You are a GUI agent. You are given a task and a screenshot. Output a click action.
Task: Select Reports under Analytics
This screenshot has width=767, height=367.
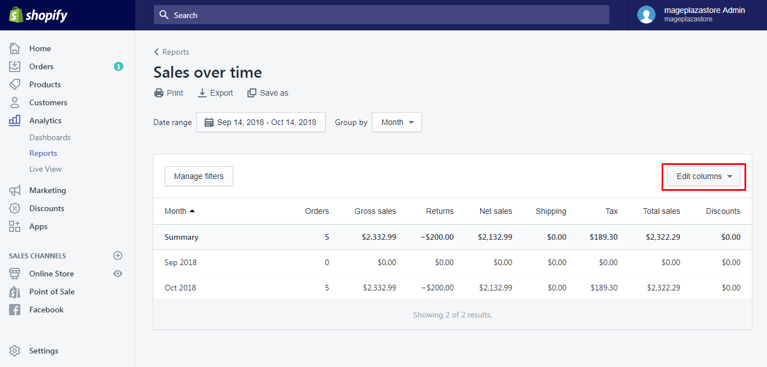pyautogui.click(x=43, y=153)
